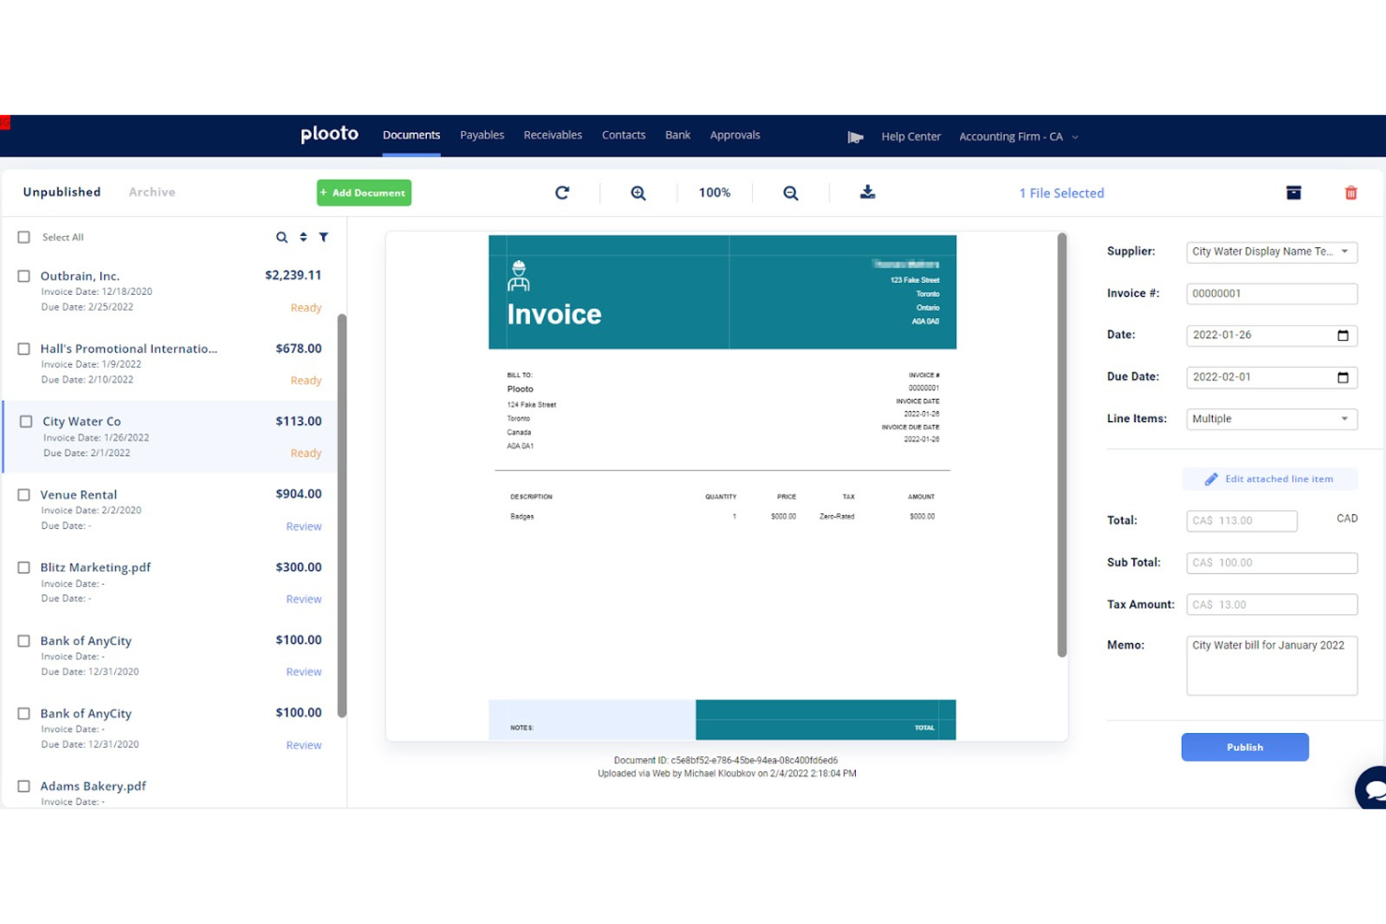Open the Archive tab
This screenshot has width=1386, height=924.
pyautogui.click(x=151, y=192)
